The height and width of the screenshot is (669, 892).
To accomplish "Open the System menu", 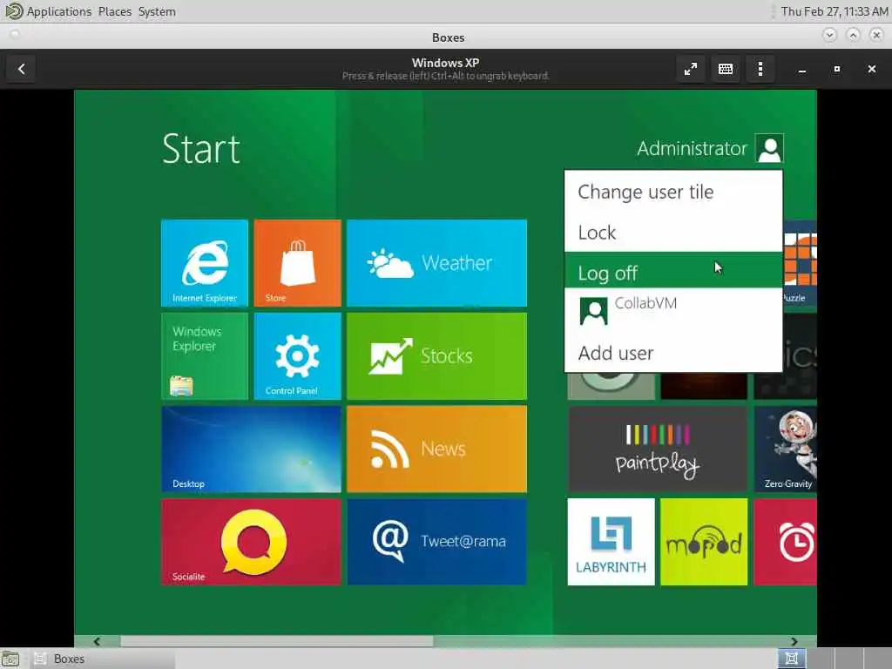I will (157, 11).
